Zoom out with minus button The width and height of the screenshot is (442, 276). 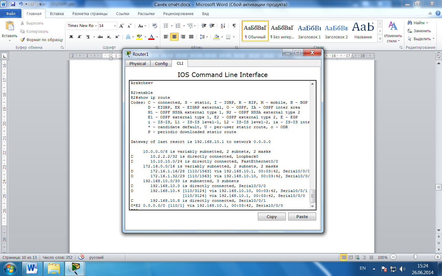394,257
